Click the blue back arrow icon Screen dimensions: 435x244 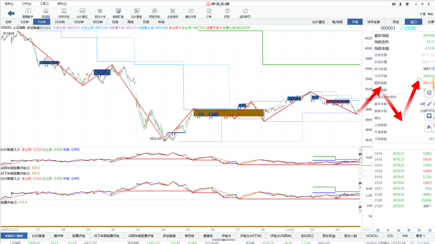point(11,13)
